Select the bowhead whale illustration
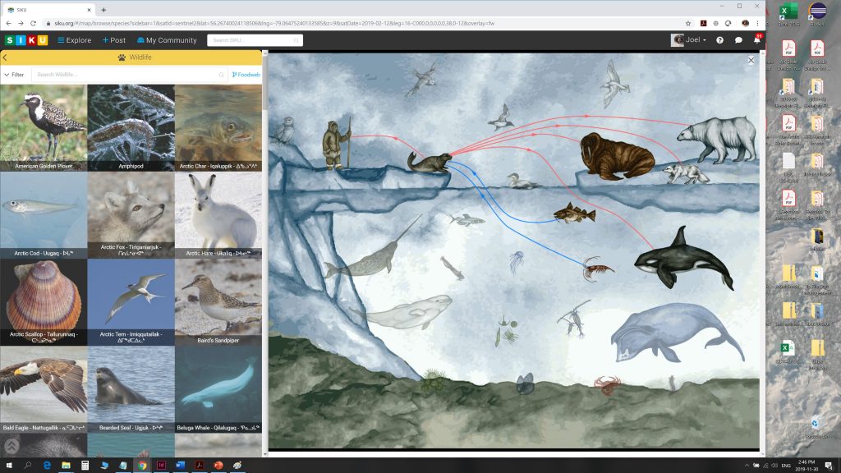Viewport: 841px width, 473px height. pos(677,333)
